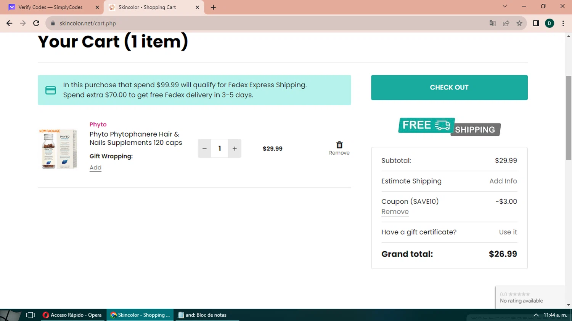Click the address bar URL
Image resolution: width=572 pixels, height=321 pixels.
(x=88, y=23)
